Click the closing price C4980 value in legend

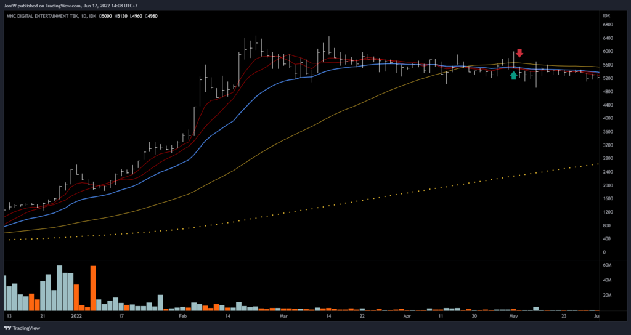coord(151,15)
